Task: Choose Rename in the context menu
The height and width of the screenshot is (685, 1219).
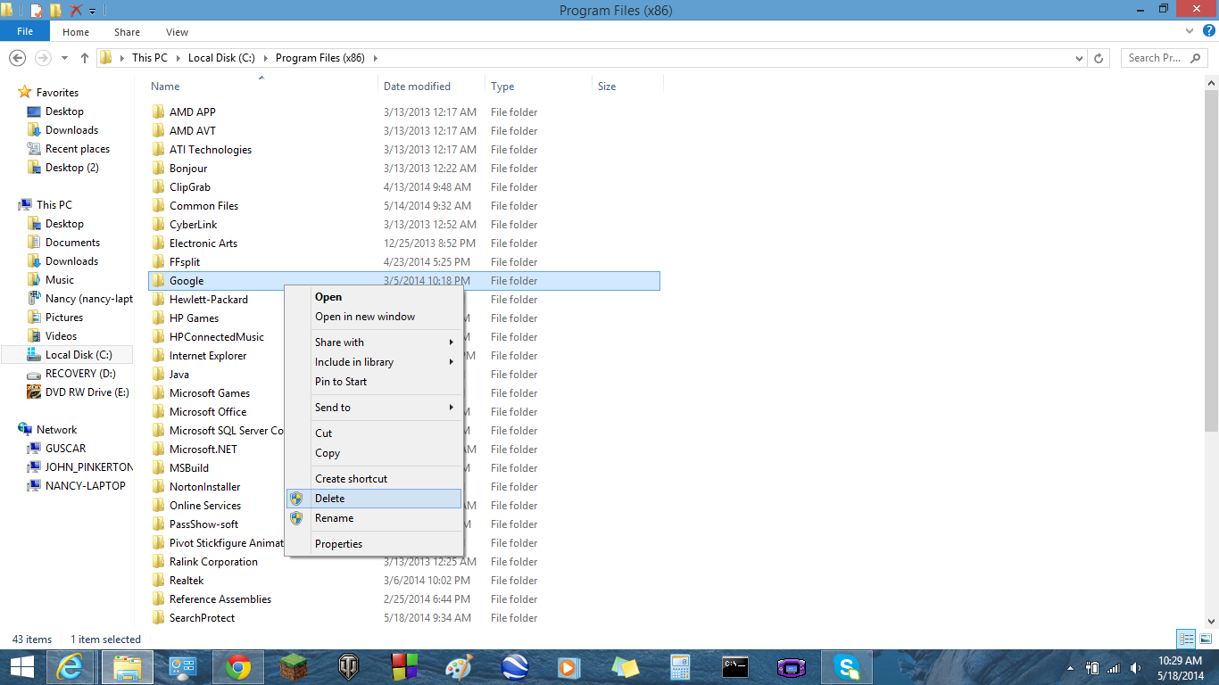Action: pyautogui.click(x=375, y=518)
